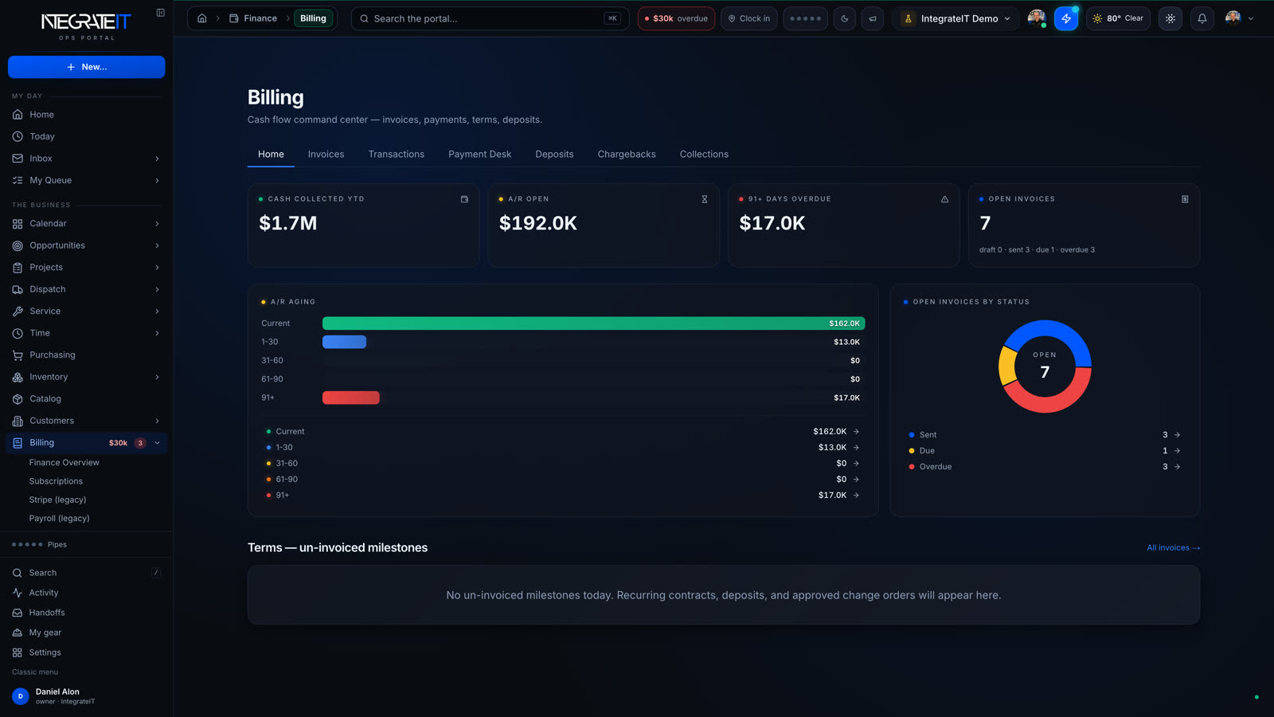The width and height of the screenshot is (1274, 717).
Task: Click the Cash Collected YTD calendar icon
Action: 464,199
